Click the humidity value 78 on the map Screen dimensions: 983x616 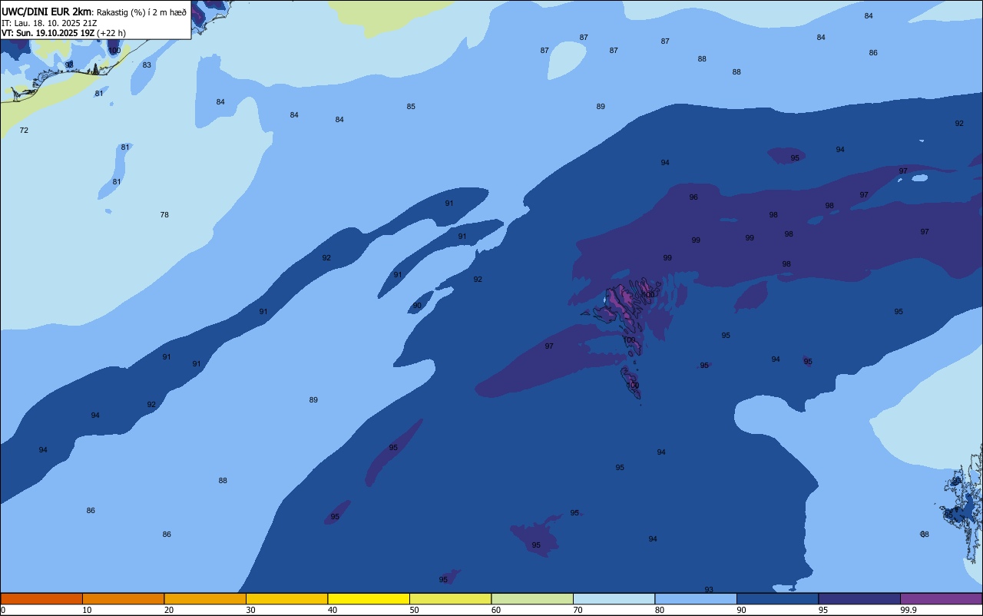coord(164,215)
